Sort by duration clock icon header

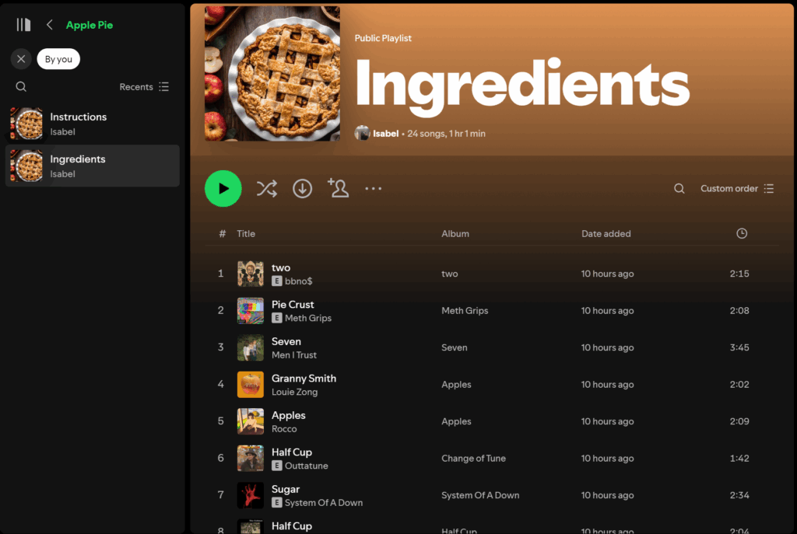coord(742,233)
